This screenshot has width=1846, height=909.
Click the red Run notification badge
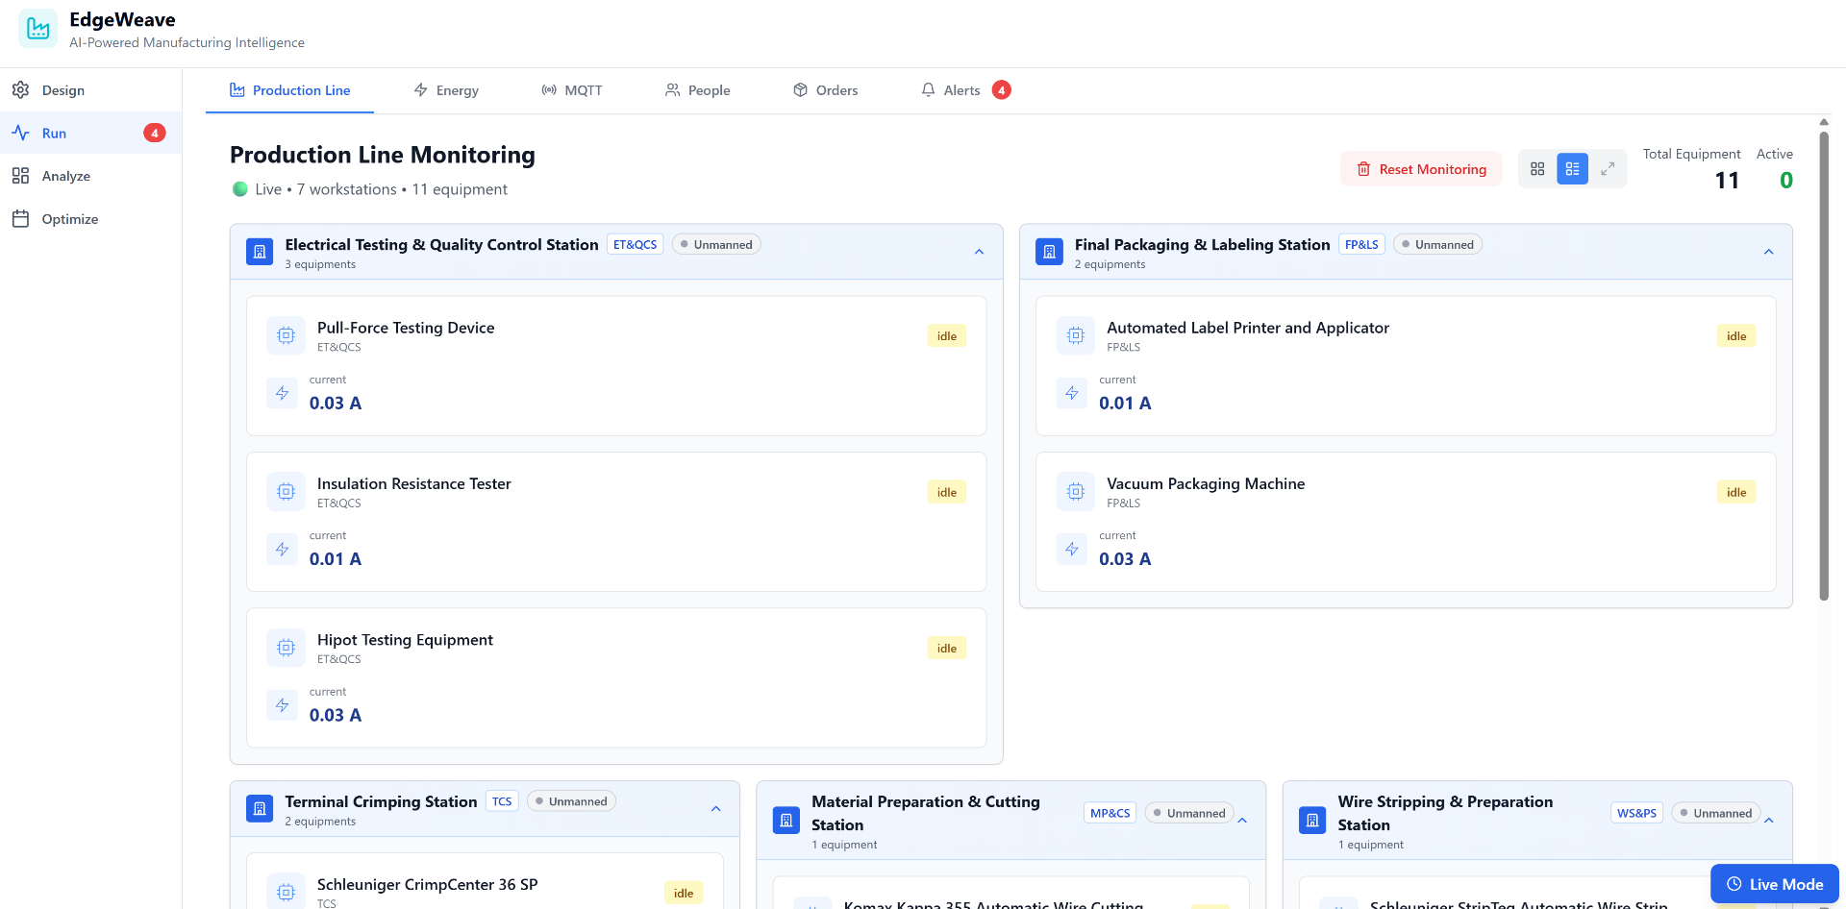point(154,133)
